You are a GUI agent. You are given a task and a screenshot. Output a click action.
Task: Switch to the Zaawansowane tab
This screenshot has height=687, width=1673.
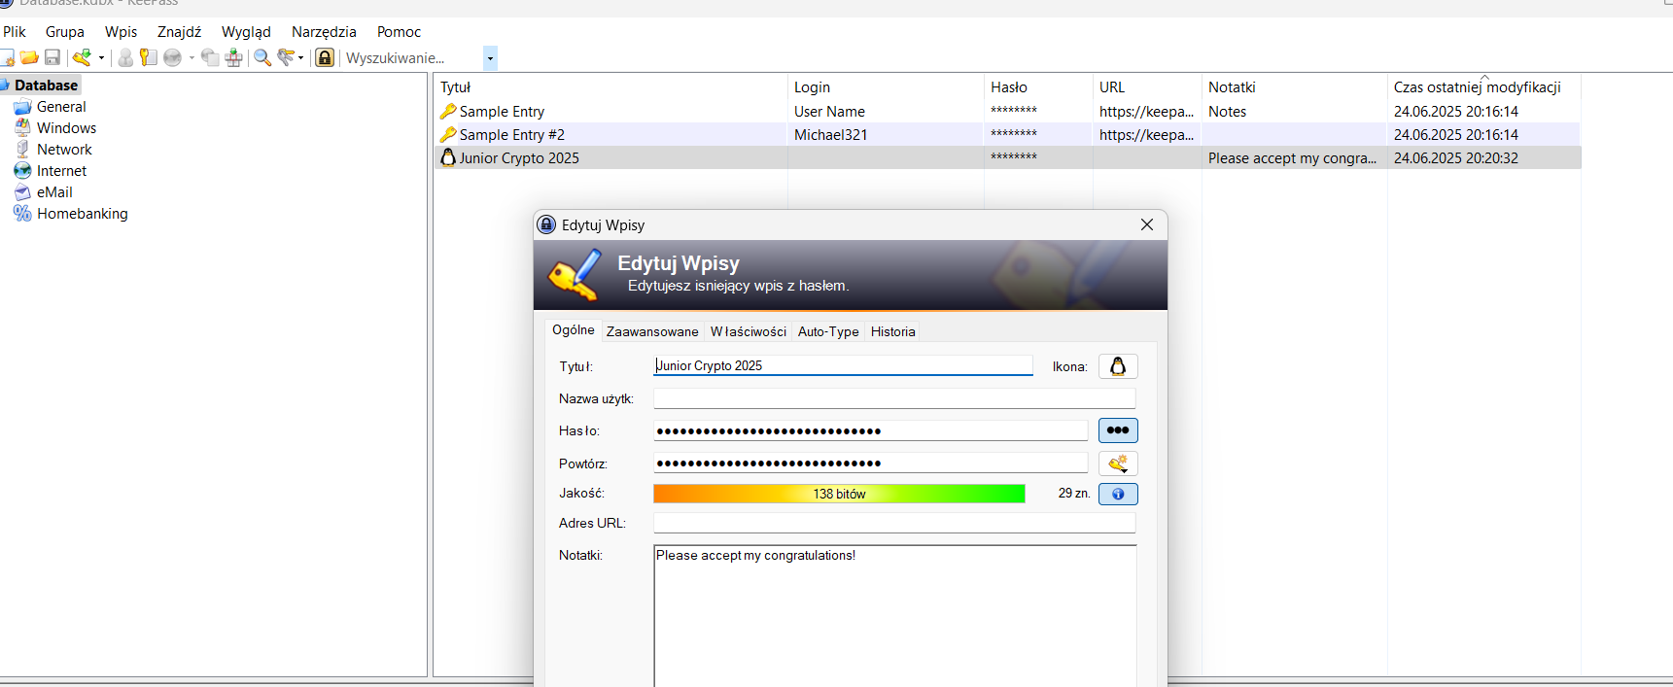652,331
